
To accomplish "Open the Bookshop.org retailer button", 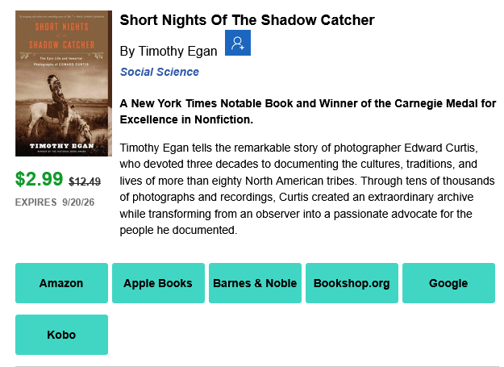I will [x=352, y=283].
